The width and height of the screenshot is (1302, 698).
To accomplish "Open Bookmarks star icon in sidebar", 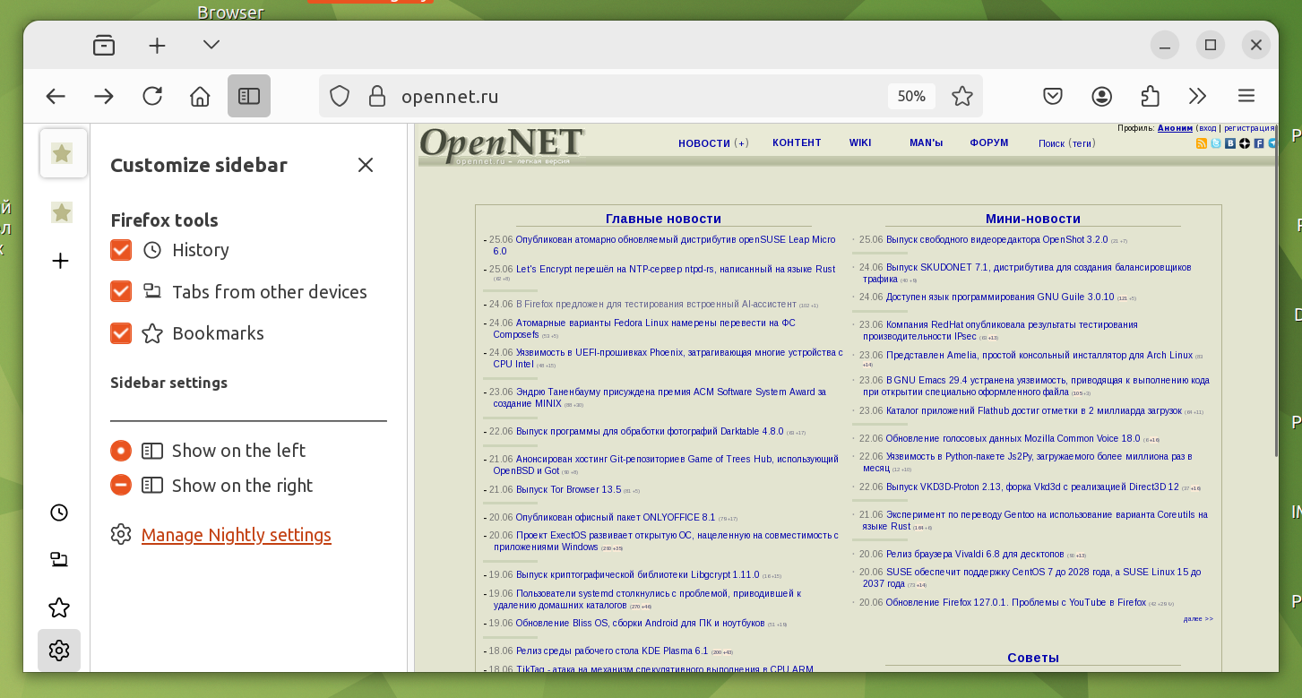I will pyautogui.click(x=59, y=608).
